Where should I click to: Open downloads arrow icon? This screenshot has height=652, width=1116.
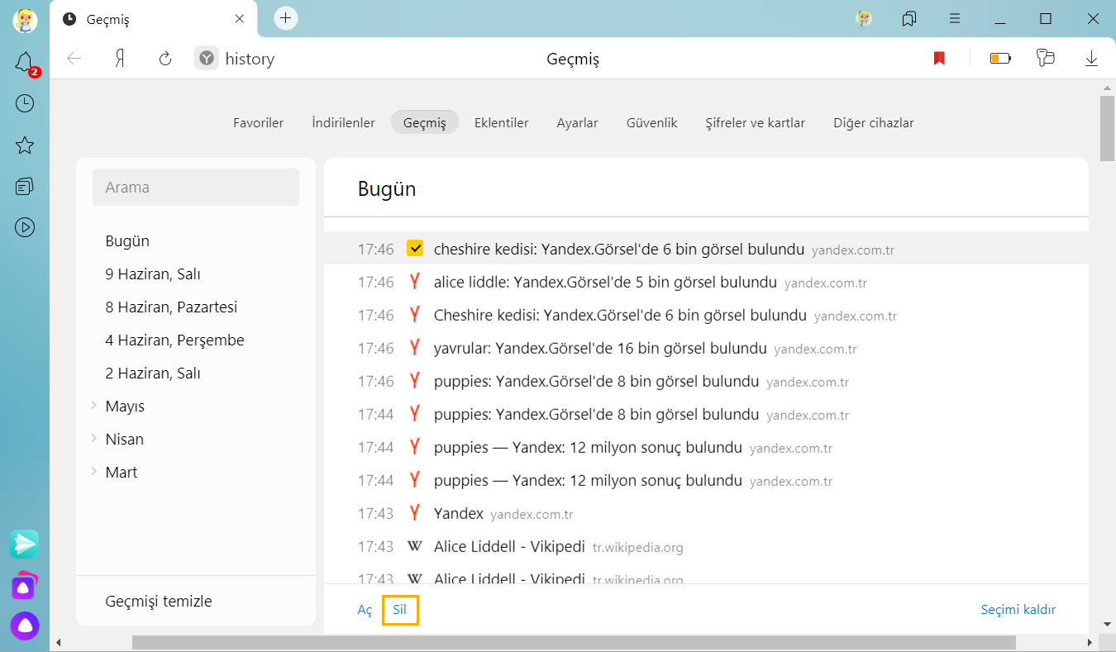1091,59
